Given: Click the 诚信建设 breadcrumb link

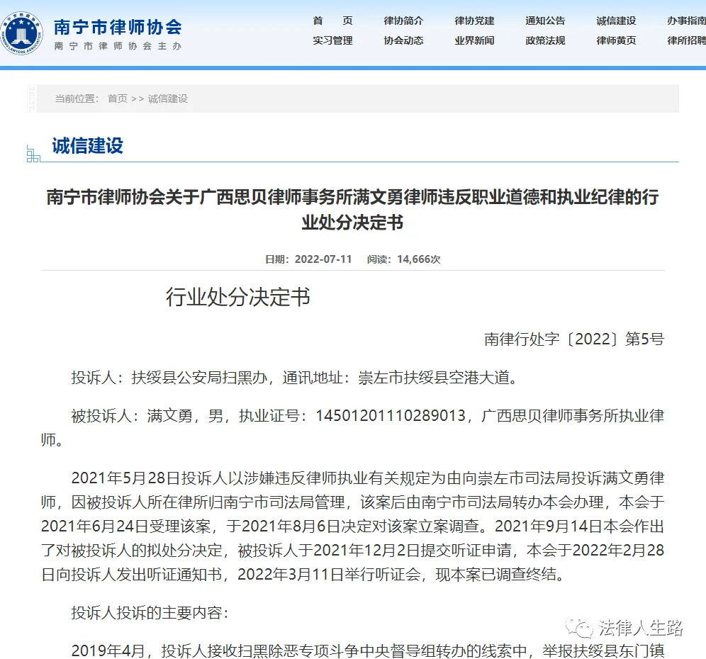Looking at the screenshot, I should click(168, 98).
